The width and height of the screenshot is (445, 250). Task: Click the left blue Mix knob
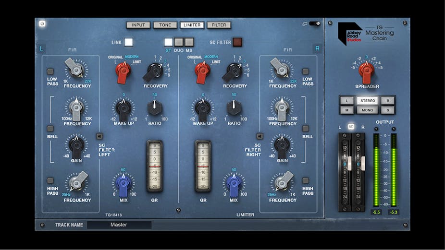click(x=123, y=183)
